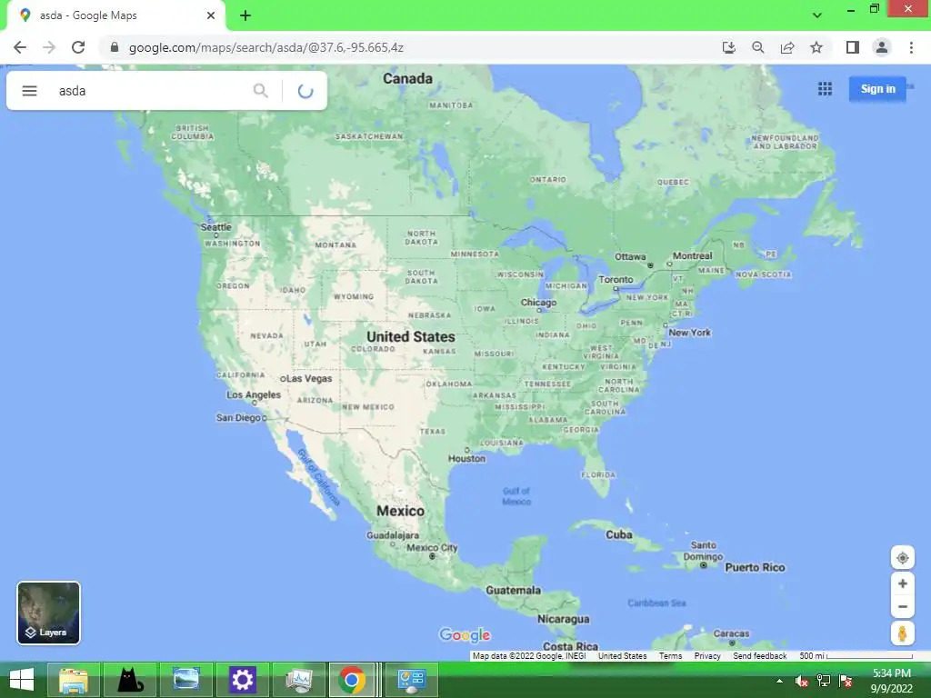Show hidden tray icons arrow
This screenshot has width=931, height=698.
pyautogui.click(x=779, y=681)
